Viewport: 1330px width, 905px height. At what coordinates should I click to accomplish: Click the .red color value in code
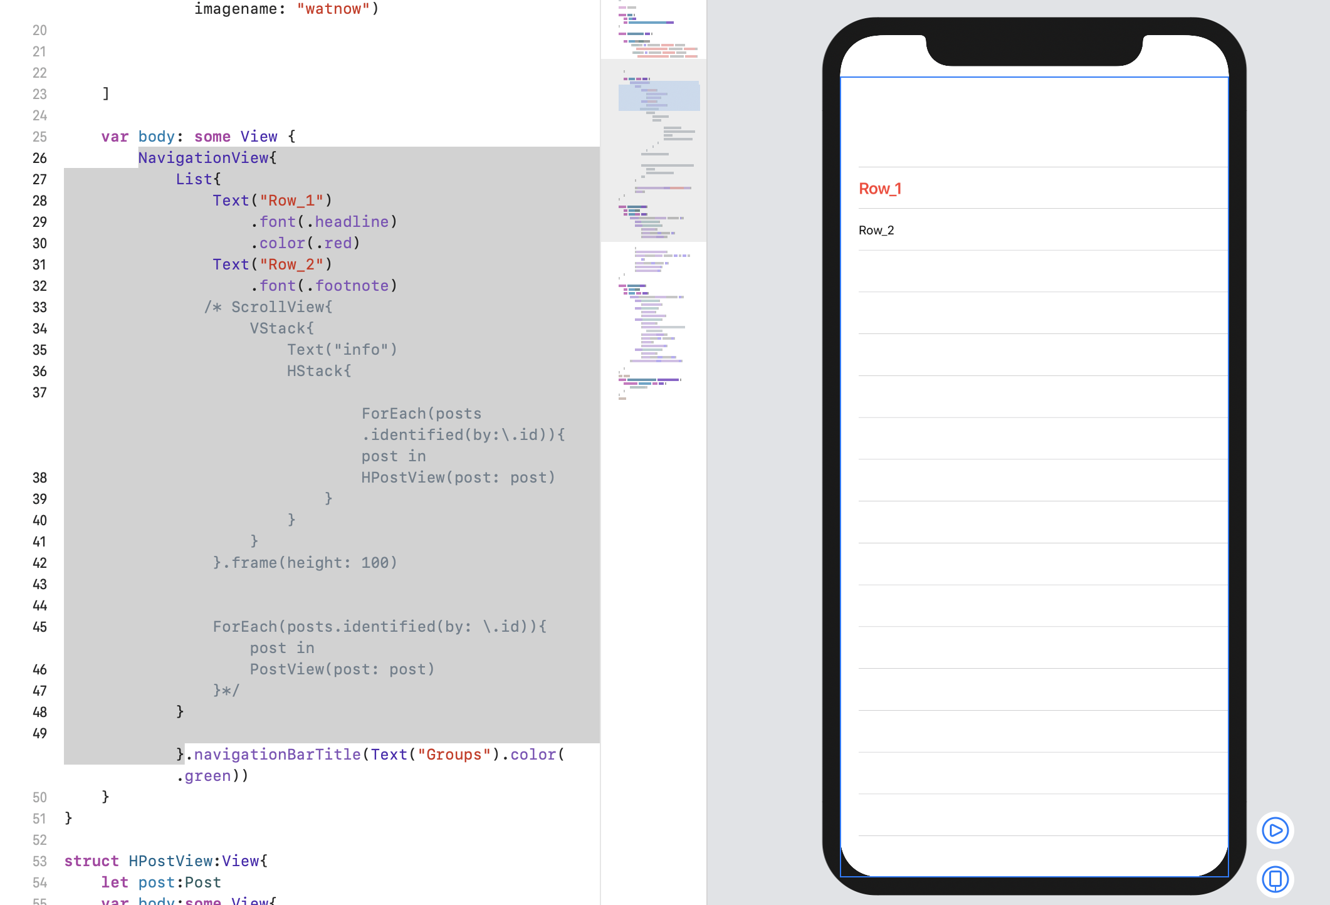coord(337,243)
